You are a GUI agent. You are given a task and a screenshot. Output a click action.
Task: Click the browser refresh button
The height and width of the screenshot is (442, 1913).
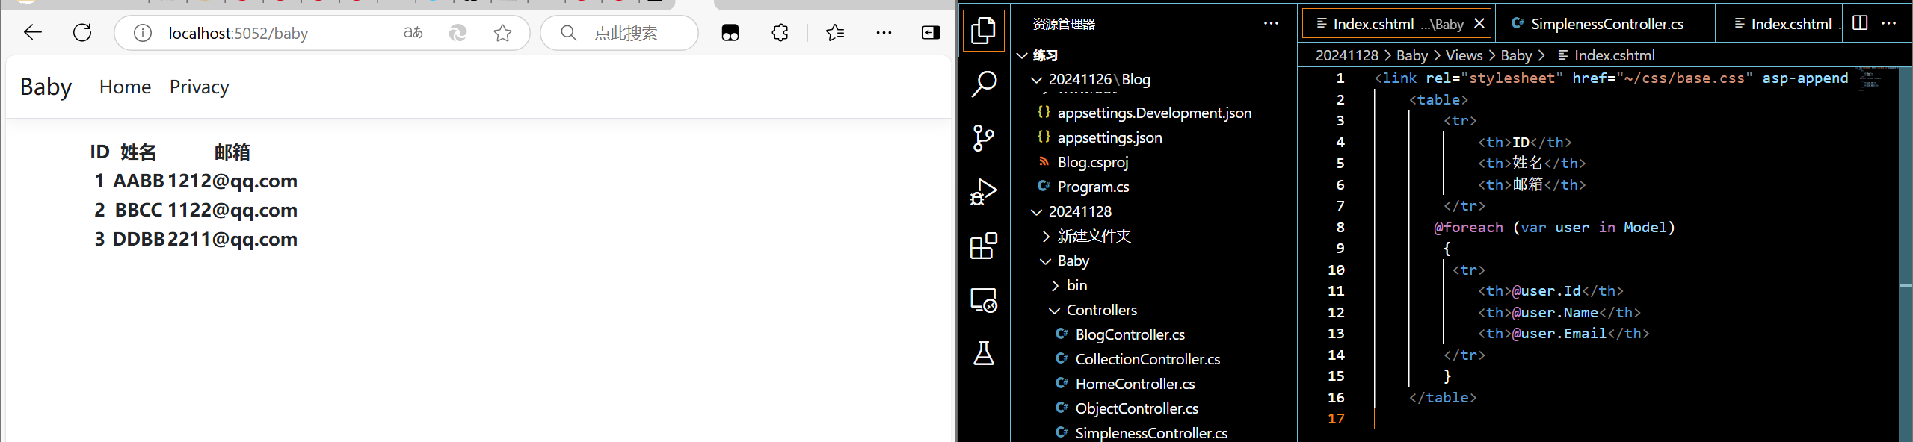point(82,33)
